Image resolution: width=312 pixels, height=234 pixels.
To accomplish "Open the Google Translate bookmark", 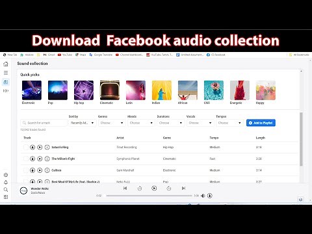I will point(101,55).
